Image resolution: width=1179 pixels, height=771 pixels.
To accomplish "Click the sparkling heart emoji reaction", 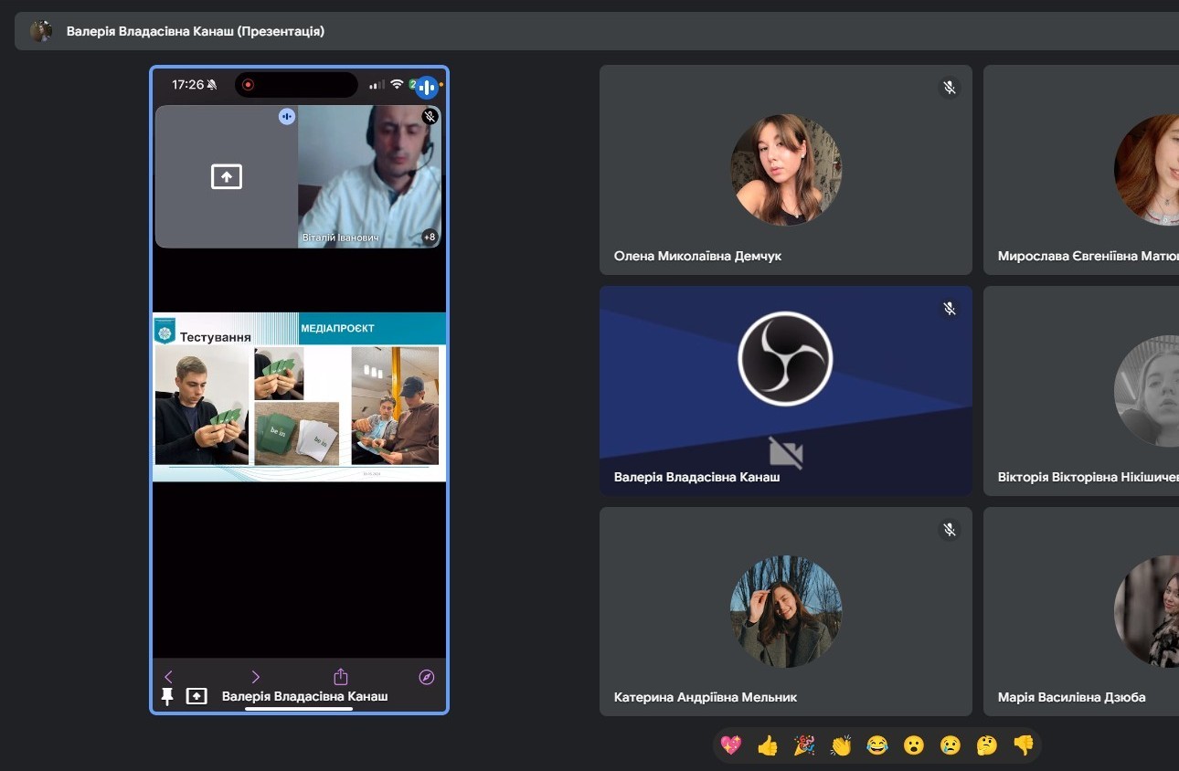I will (730, 745).
